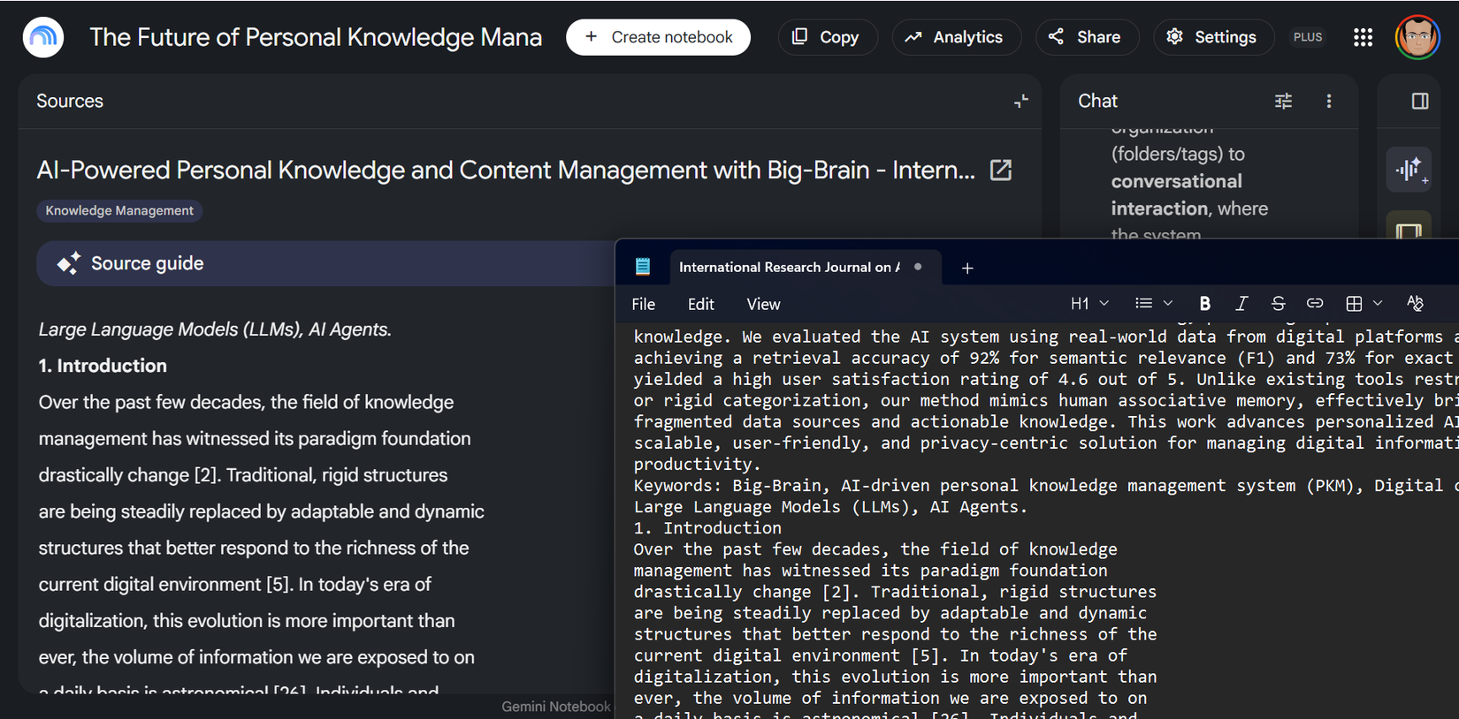The image size is (1459, 719).
Task: Select the International Research Journal tab
Action: click(x=790, y=267)
